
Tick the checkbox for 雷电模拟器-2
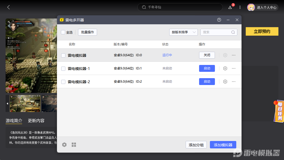(63, 82)
